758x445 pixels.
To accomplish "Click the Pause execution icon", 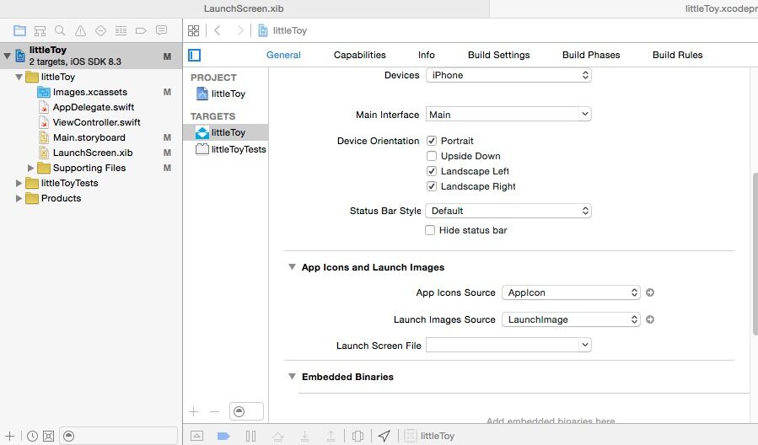I will 250,436.
